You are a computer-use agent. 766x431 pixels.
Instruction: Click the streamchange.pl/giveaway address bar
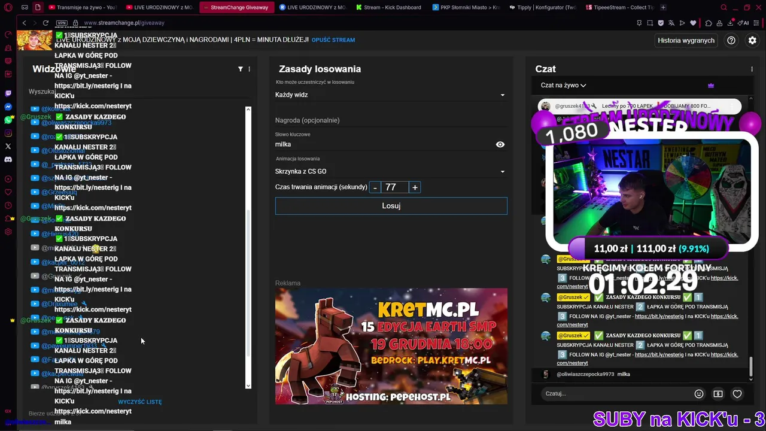124,23
